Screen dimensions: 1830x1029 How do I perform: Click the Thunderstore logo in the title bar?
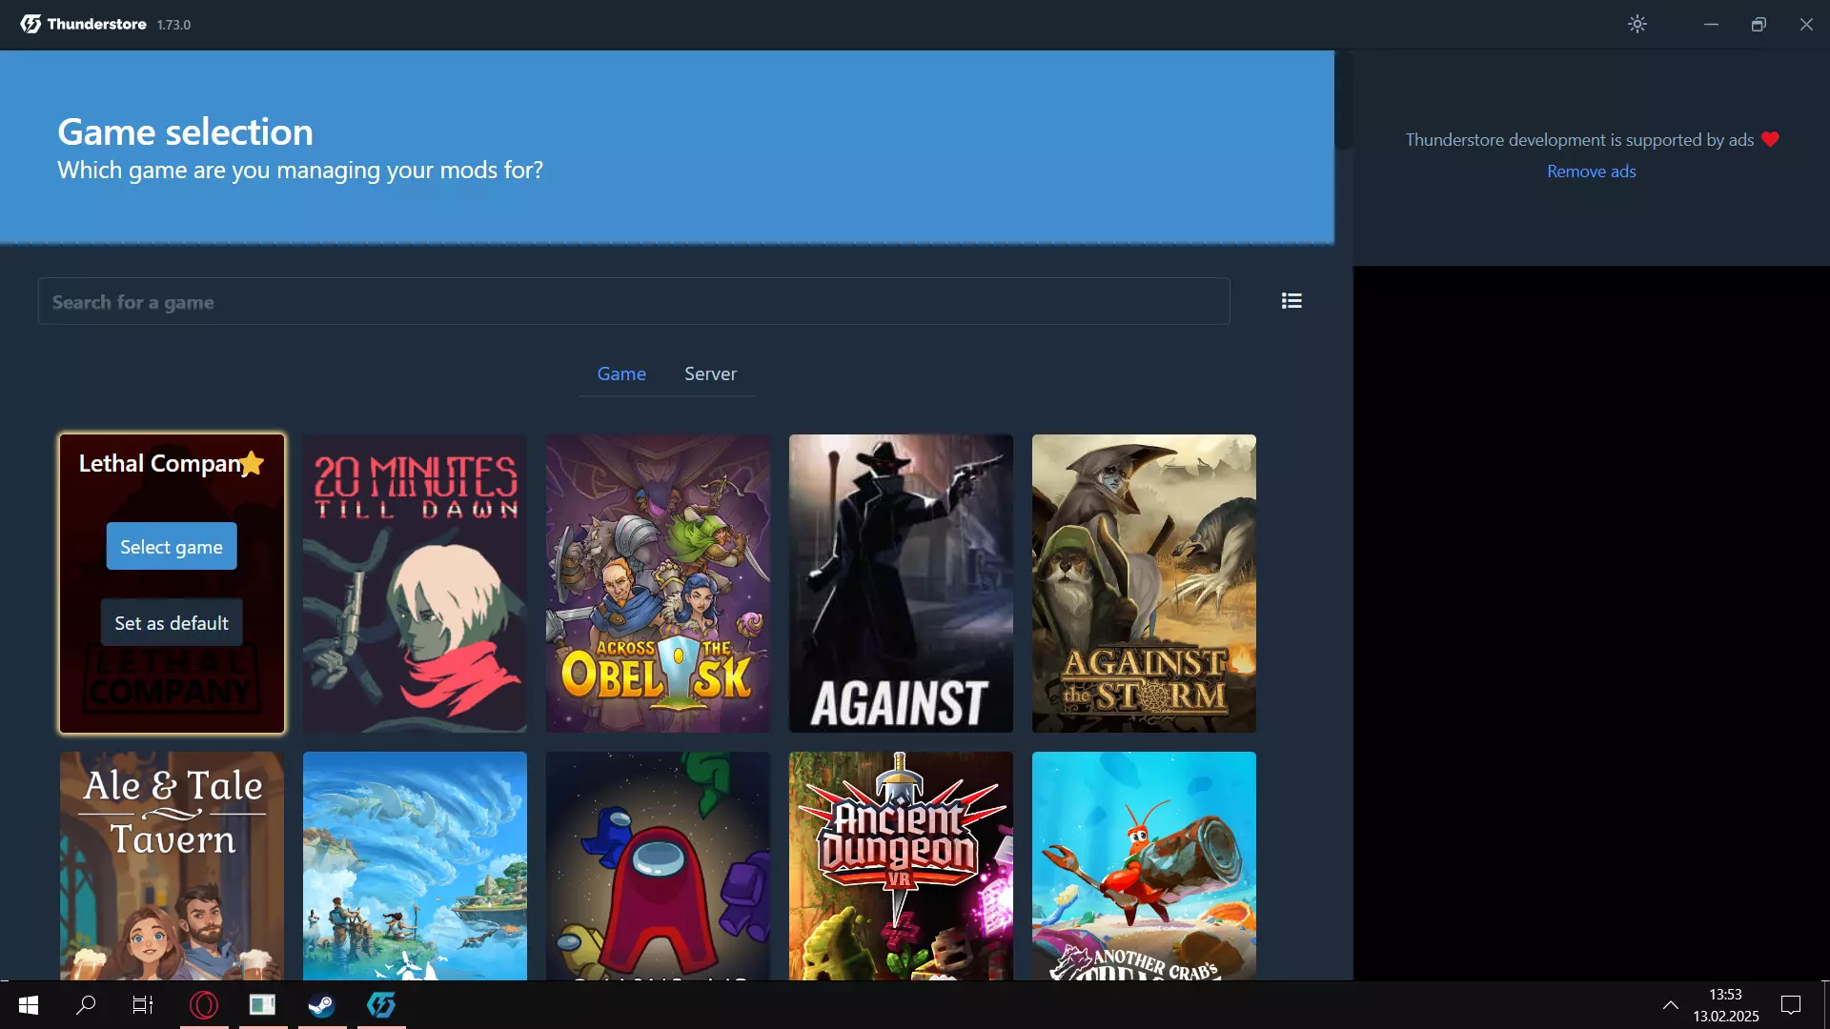(x=30, y=24)
